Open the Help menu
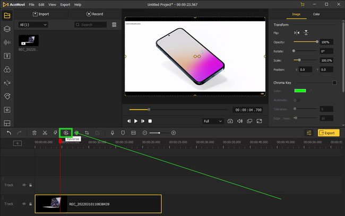This screenshot has width=345, height=216. 77,4
